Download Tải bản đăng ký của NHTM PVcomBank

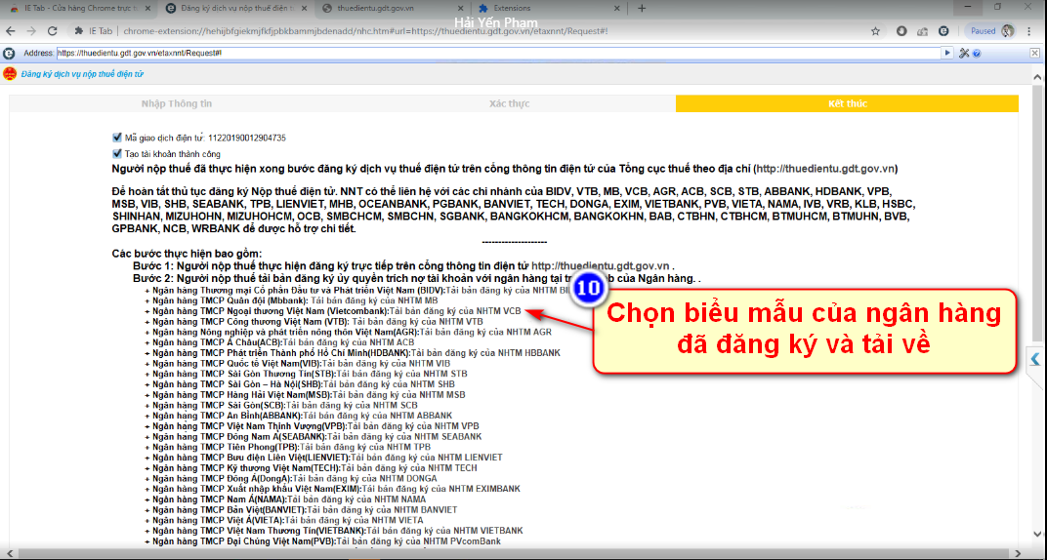coord(418,540)
